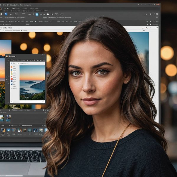The height and width of the screenshot is (177, 177).
Task: Select the yellow-green item in the small window list
Action: [12, 74]
